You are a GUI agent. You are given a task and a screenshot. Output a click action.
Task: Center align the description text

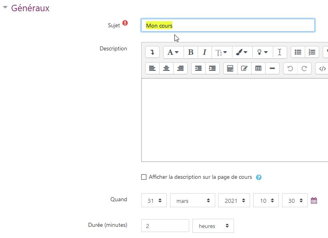coord(166,68)
